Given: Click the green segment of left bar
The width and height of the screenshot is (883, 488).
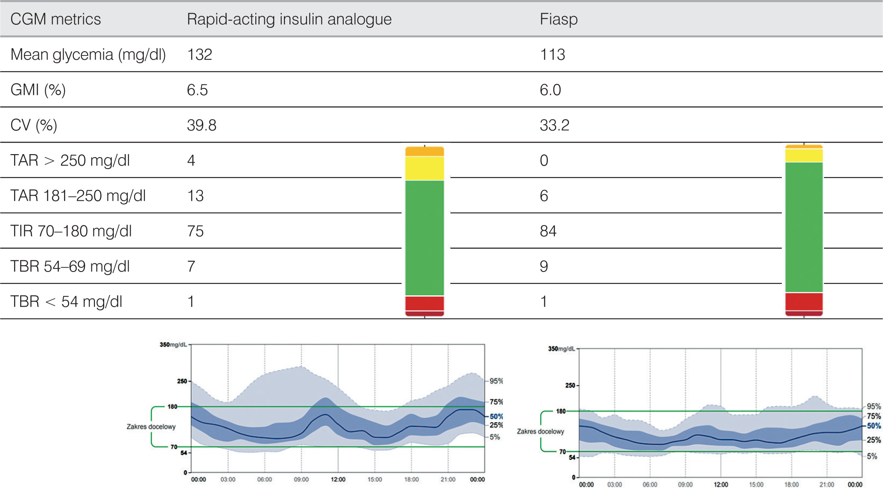Looking at the screenshot, I should [424, 237].
